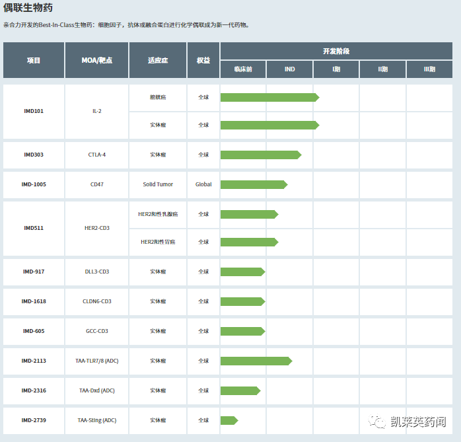Click the 凯莱英药闻 watermark text
This screenshot has width=461, height=442.
coord(419,422)
